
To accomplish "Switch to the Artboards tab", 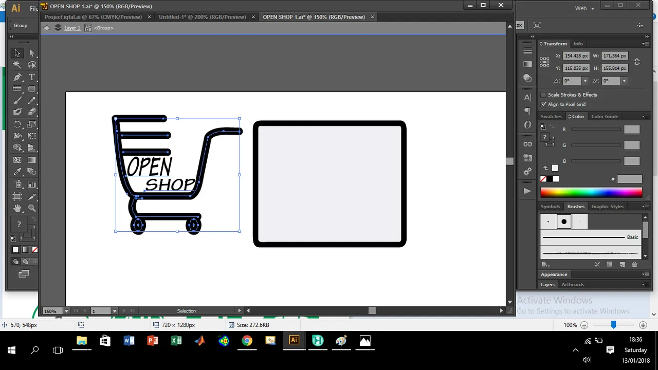I will 573,285.
